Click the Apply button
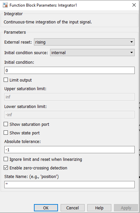The width and height of the screenshot is (140, 213). point(126,208)
